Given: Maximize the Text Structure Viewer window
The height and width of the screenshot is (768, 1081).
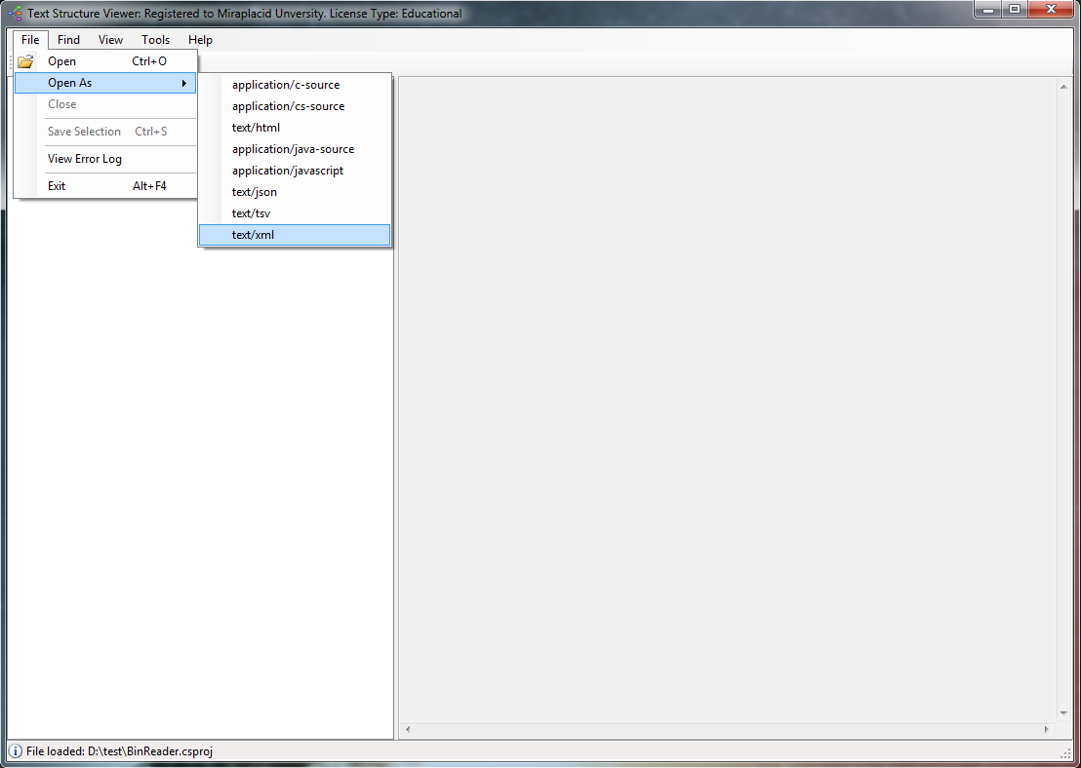Looking at the screenshot, I should (1015, 10).
